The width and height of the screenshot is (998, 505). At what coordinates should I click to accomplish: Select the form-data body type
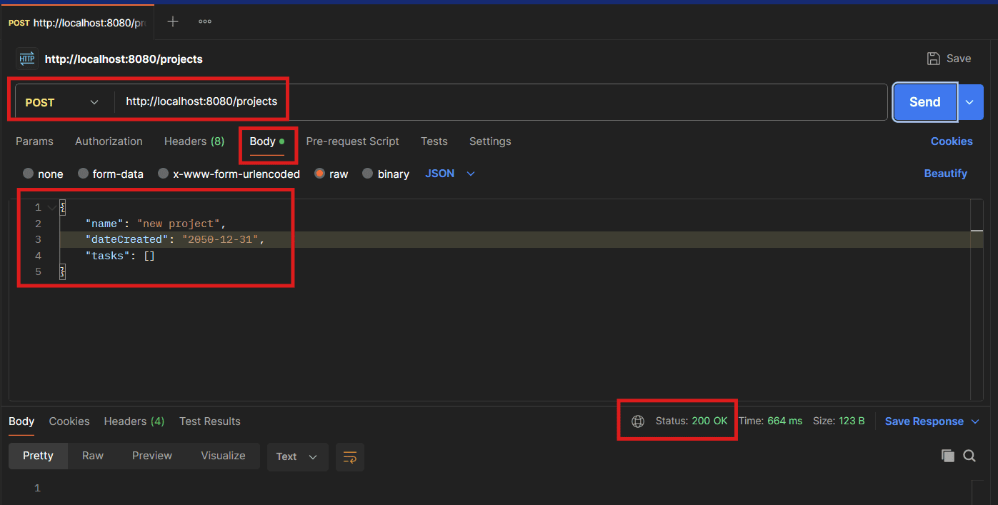pos(111,174)
